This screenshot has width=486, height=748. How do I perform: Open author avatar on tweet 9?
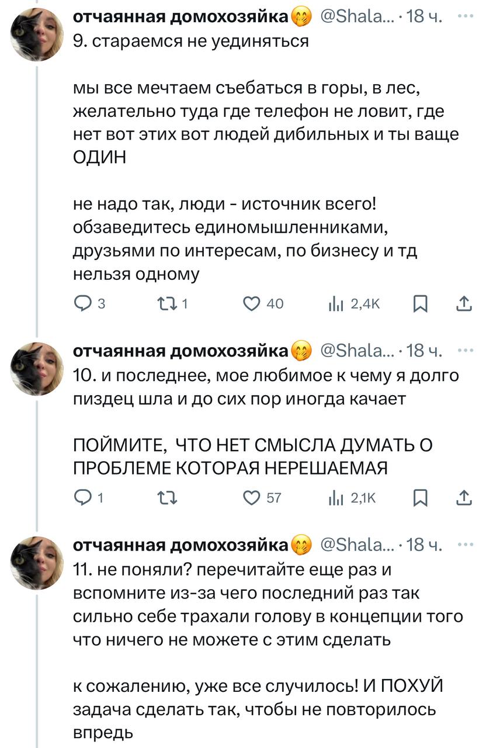point(37,34)
